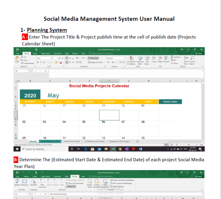This screenshot has width=221, height=199.
Task: Open the F6 Name Box dropdown
Action: click(x=27, y=71)
